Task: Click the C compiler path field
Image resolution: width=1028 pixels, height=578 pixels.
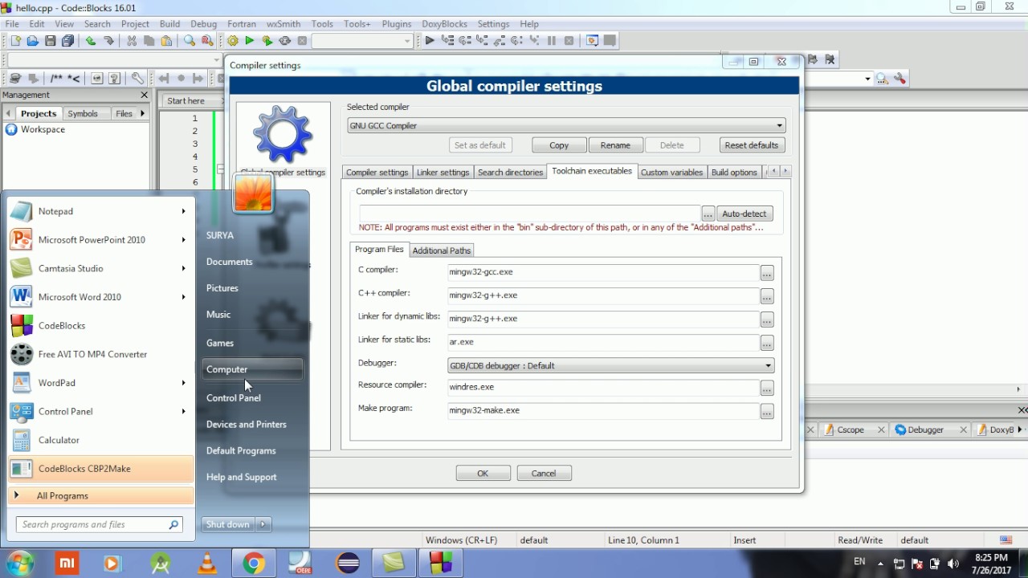Action: (602, 272)
